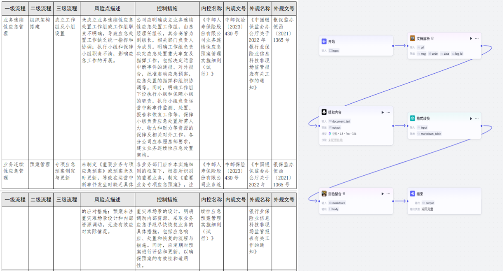Click the 返回变量 output type in 结束
Viewport: 504px width, 272px height.
[x=428, y=209]
